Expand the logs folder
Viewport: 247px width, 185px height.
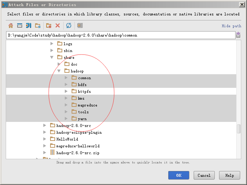click(x=52, y=43)
